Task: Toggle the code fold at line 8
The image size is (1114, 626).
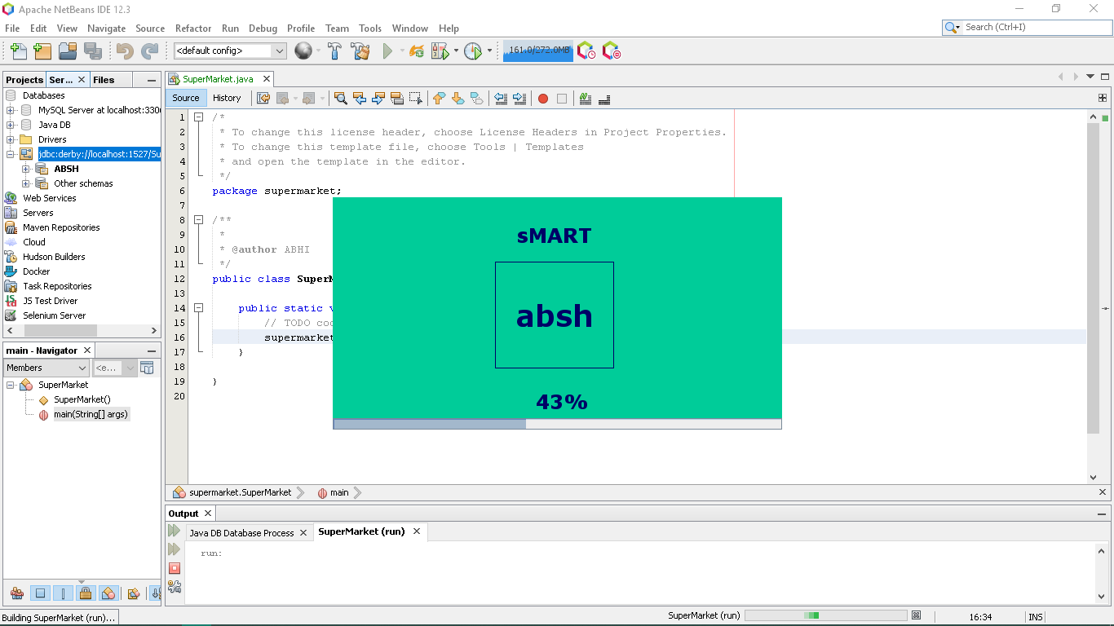Action: tap(198, 219)
